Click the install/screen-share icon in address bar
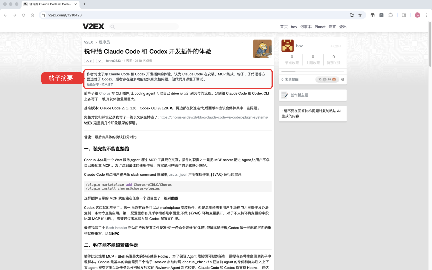 352,15
